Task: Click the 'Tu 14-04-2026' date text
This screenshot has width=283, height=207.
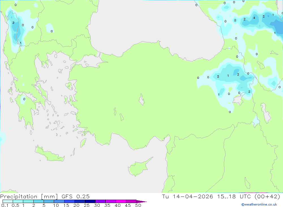Action: point(188,196)
